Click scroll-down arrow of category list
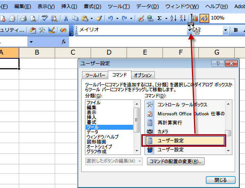 coord(137,151)
